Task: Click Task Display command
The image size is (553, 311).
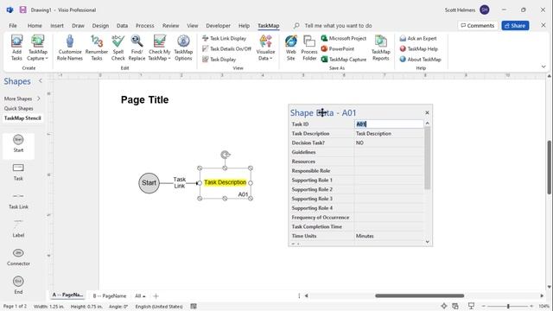Action: point(219,60)
